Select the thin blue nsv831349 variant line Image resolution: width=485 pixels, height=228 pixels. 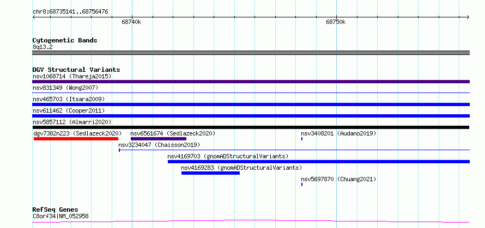[x=251, y=93]
